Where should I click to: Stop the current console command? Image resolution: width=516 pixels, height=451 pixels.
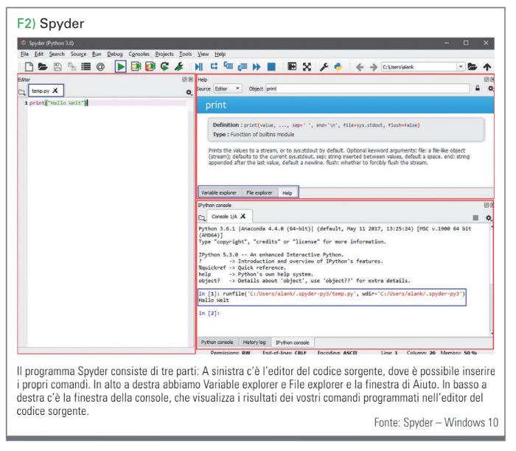(475, 218)
